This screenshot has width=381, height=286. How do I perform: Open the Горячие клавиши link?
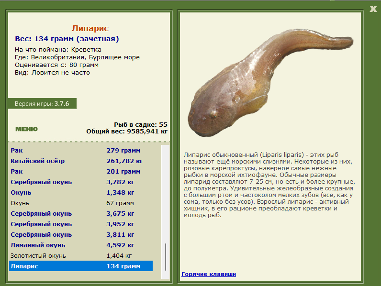(x=209, y=274)
